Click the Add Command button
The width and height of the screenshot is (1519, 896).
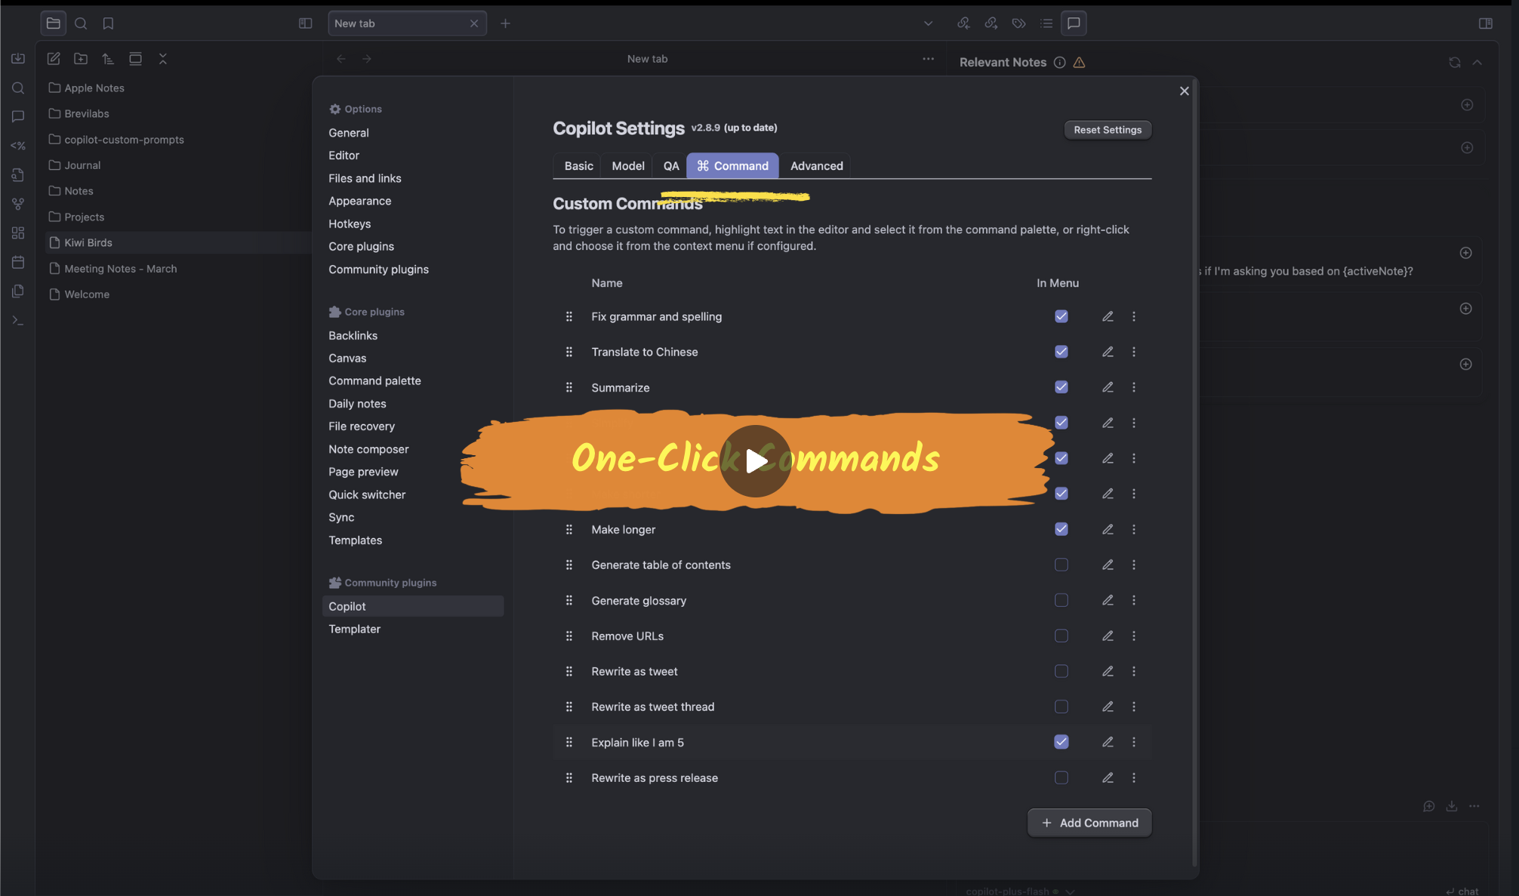[x=1089, y=823]
